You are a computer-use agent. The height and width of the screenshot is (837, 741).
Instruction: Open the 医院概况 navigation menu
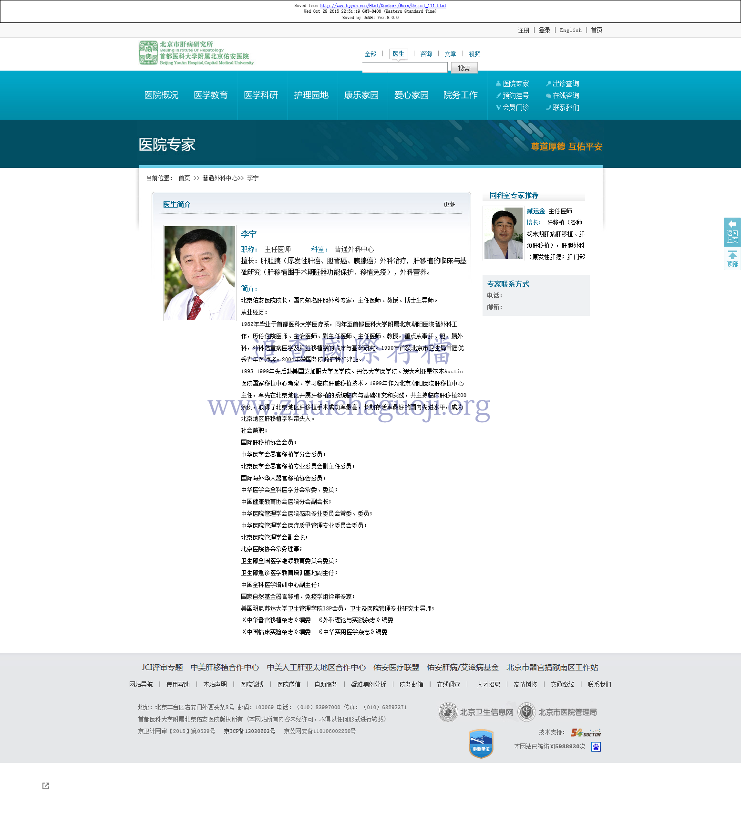click(161, 95)
